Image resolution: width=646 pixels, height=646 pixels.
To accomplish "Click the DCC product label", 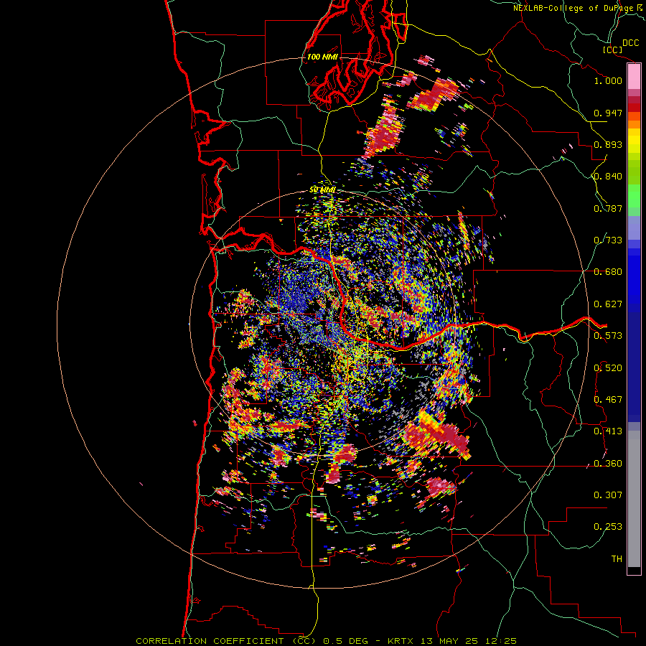I will tap(630, 43).
